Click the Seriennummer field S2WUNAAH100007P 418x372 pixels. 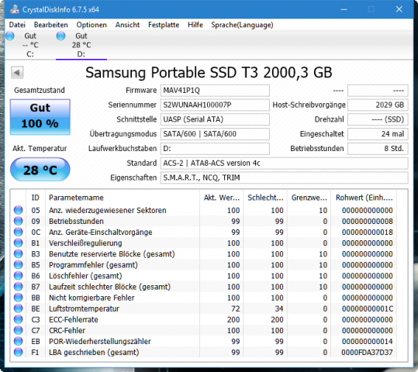(215, 105)
